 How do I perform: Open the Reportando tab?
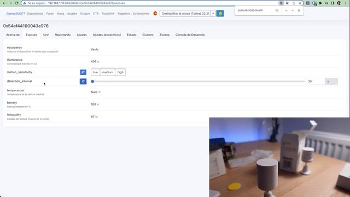(x=63, y=35)
